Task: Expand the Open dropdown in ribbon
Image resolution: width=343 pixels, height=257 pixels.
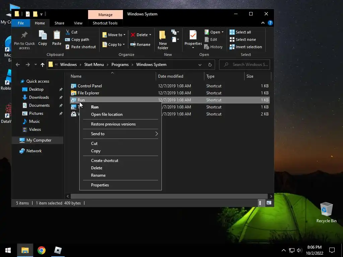Action: point(223,32)
